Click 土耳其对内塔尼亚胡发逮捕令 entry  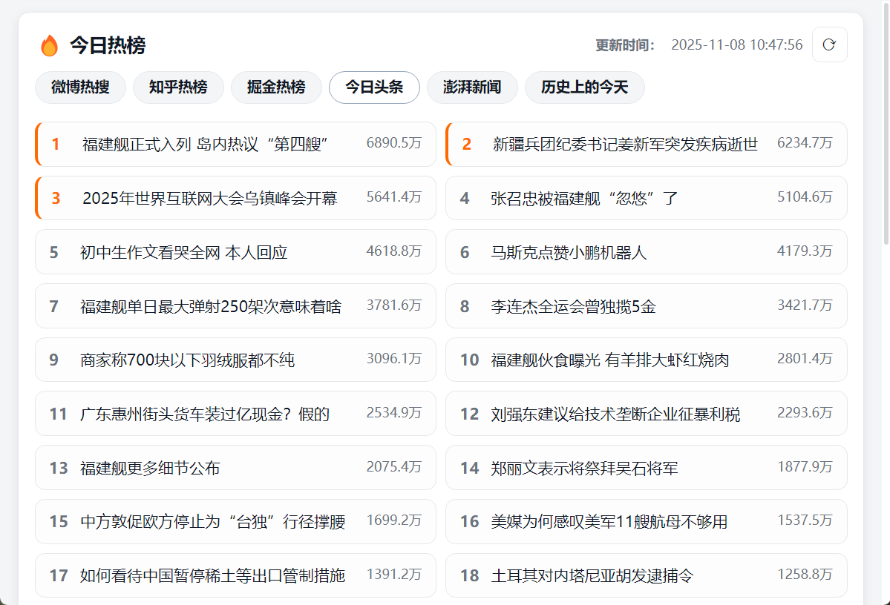click(592, 576)
